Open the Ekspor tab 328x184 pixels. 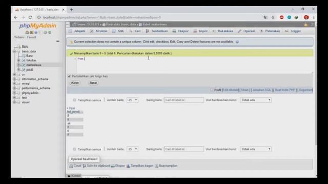pyautogui.click(x=180, y=31)
